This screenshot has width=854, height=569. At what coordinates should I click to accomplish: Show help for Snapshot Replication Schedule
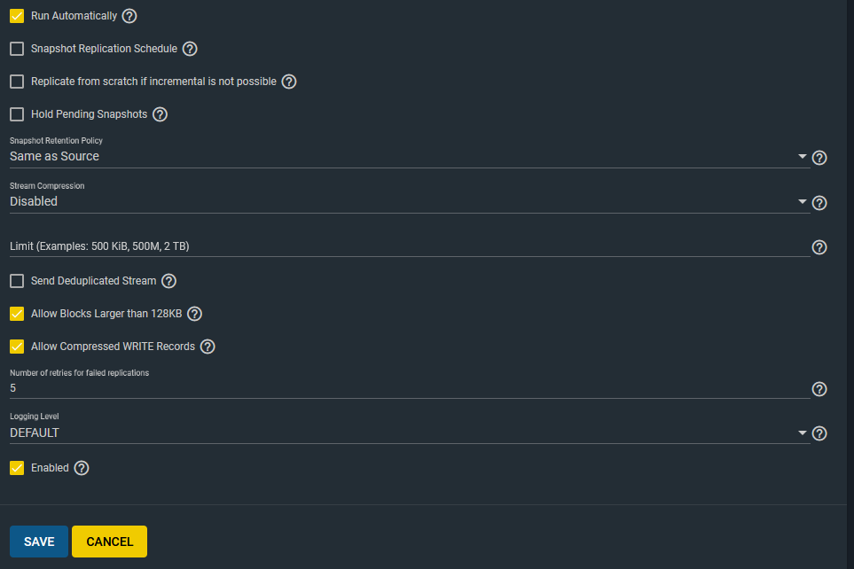[x=190, y=49]
